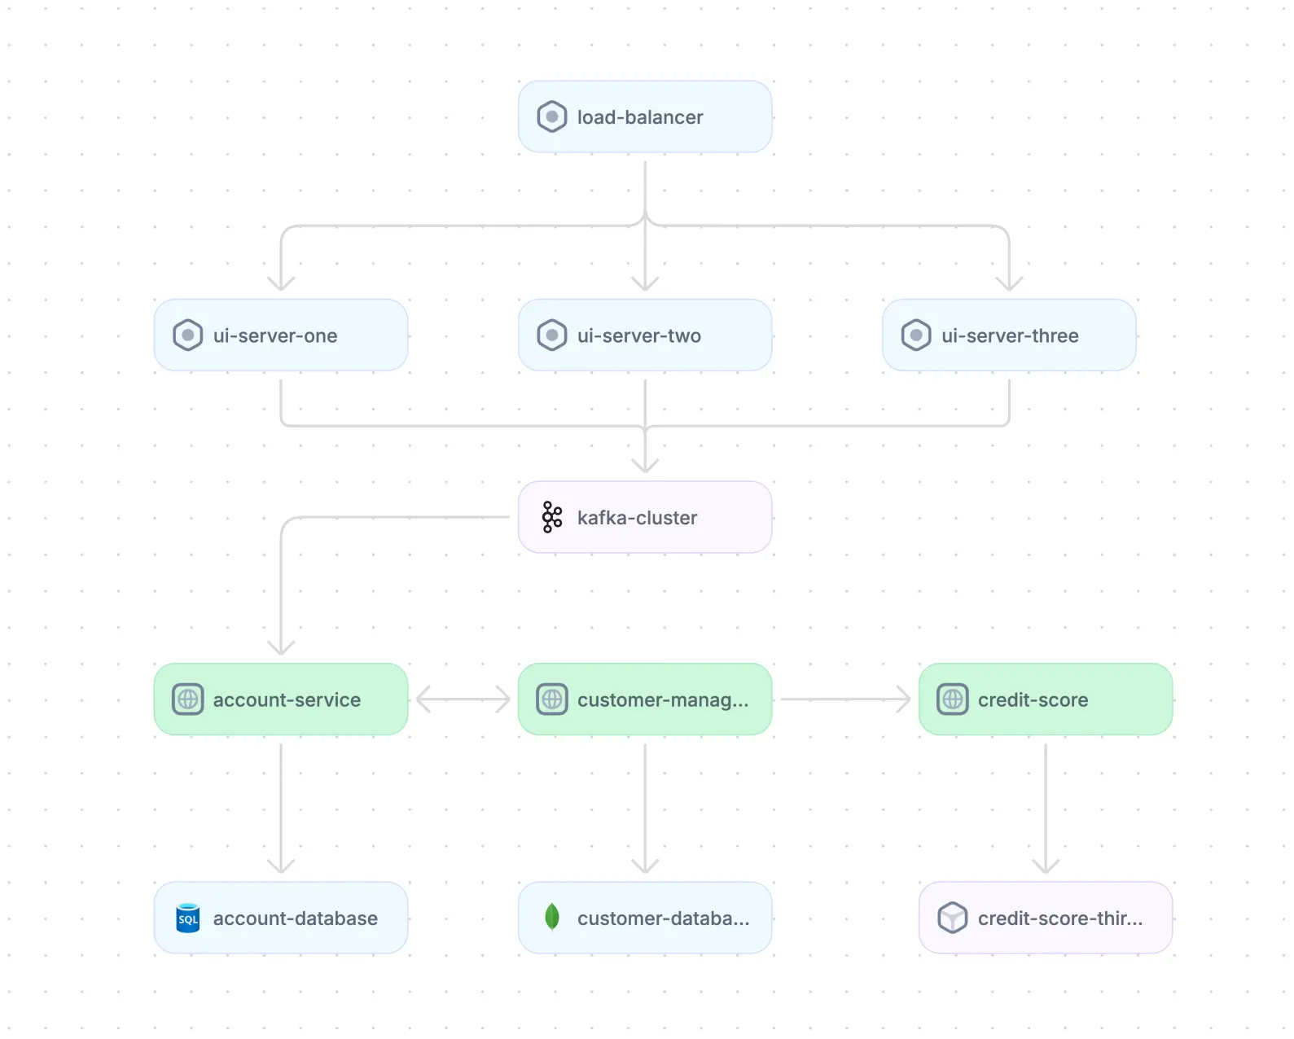Click the account-service globe icon
This screenshot has height=1039, width=1294.
[x=187, y=699]
